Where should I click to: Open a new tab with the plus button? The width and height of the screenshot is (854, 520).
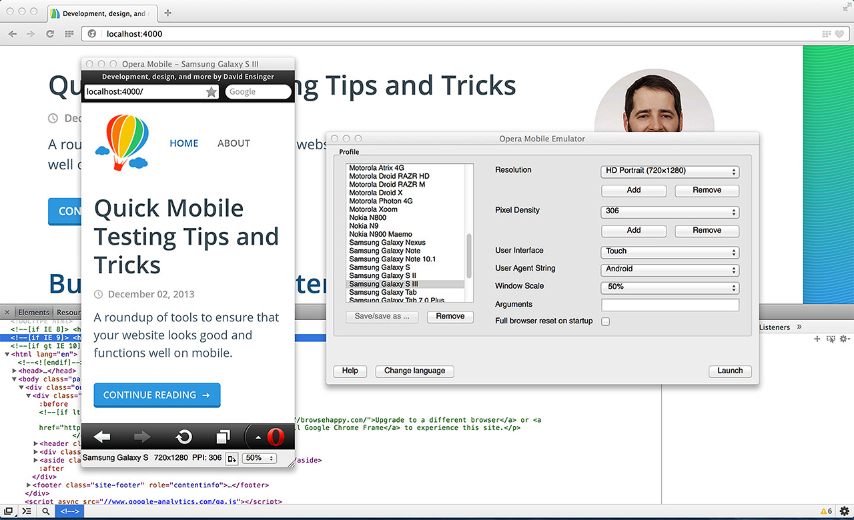click(167, 13)
